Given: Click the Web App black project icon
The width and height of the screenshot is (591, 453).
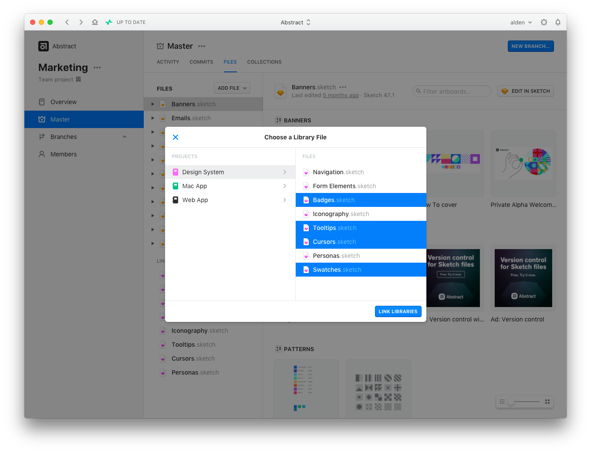Looking at the screenshot, I should (176, 200).
